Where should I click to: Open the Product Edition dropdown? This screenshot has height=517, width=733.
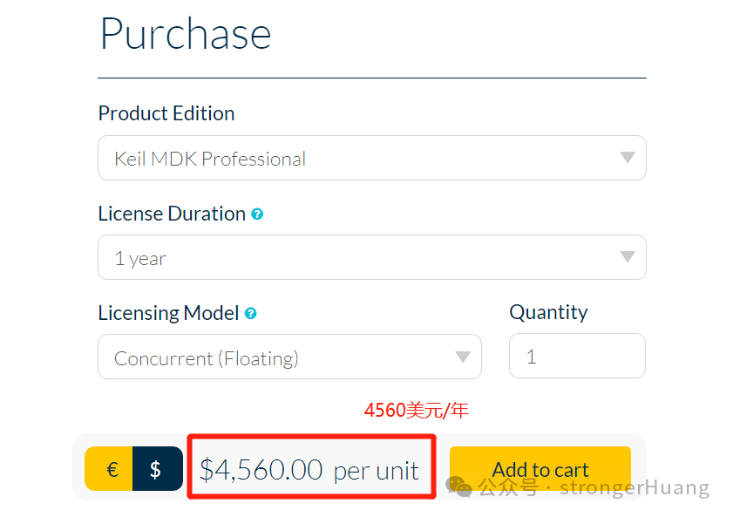[x=371, y=158]
